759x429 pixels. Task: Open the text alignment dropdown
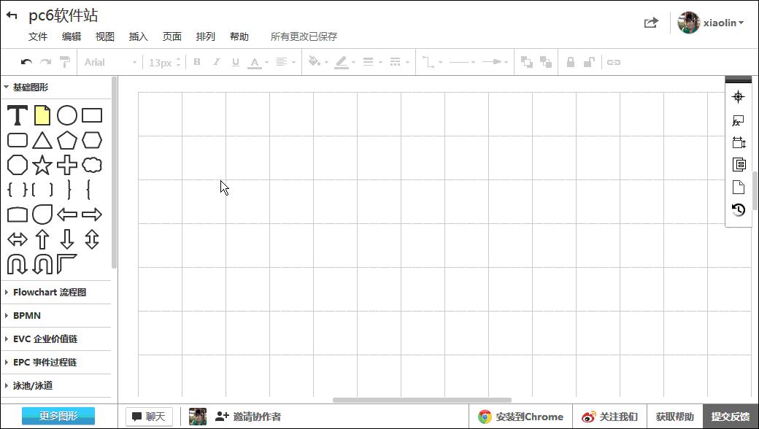click(285, 62)
